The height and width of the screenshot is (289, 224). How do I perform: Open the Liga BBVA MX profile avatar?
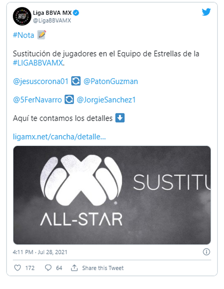(x=22, y=16)
